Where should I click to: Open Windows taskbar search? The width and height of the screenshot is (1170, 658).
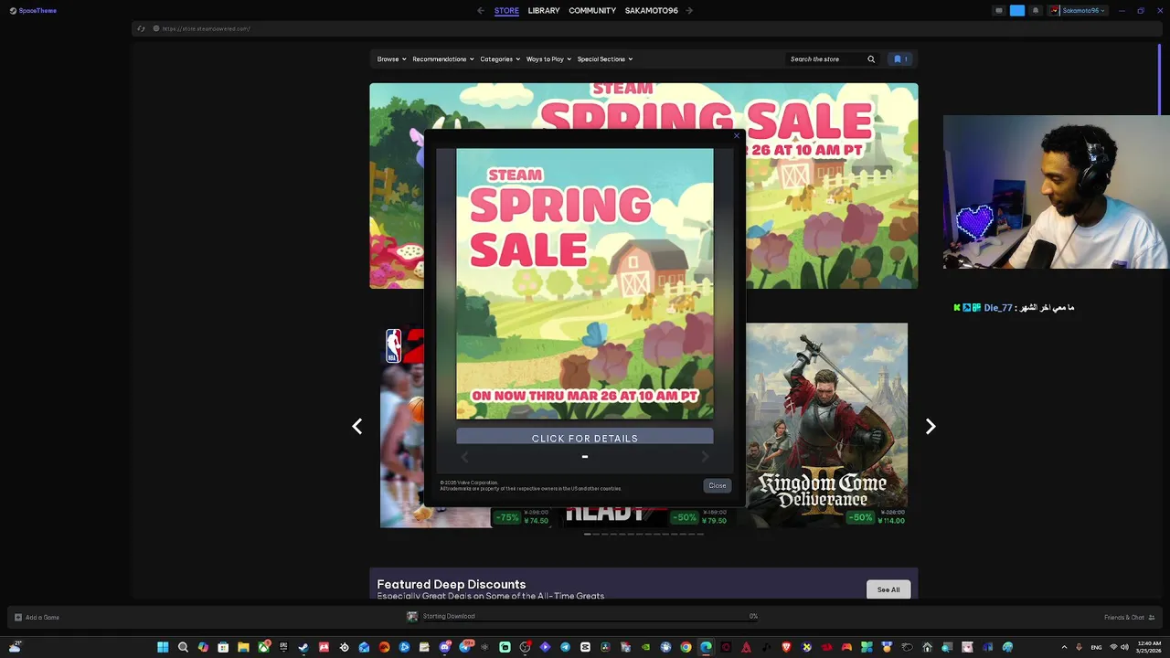183,647
